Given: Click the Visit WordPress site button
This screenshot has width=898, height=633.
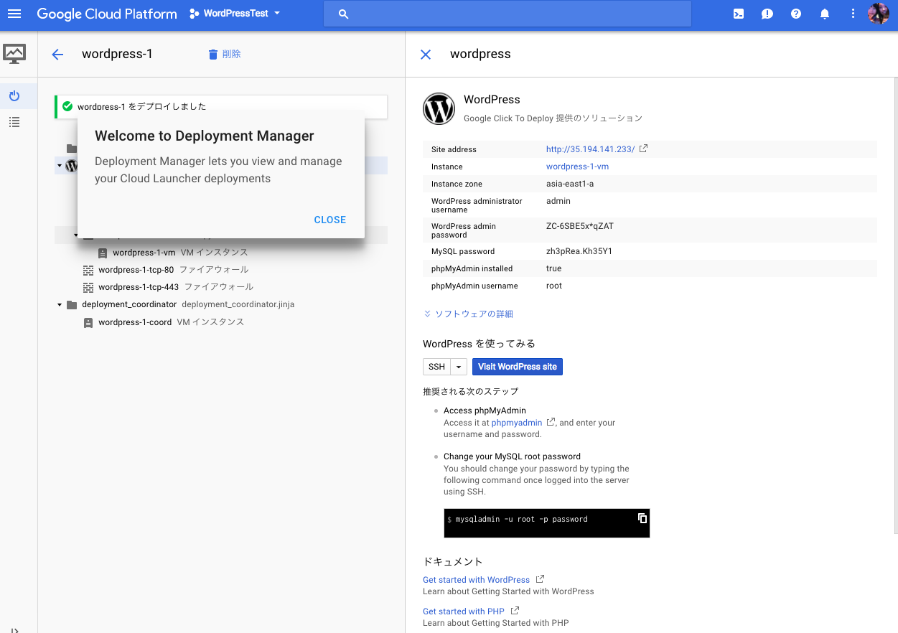Looking at the screenshot, I should coord(518,367).
